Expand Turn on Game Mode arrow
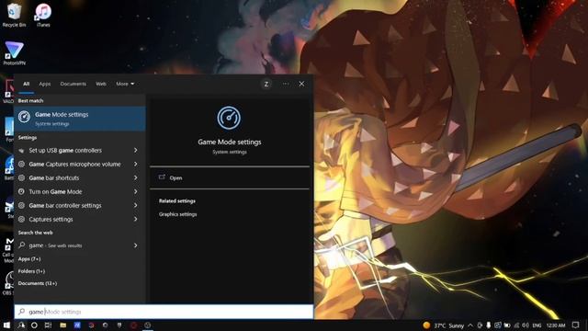The height and width of the screenshot is (331, 588). 135,191
